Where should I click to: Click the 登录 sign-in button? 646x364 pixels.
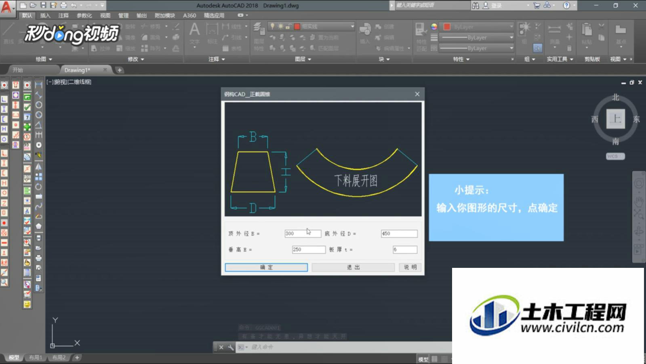(493, 5)
